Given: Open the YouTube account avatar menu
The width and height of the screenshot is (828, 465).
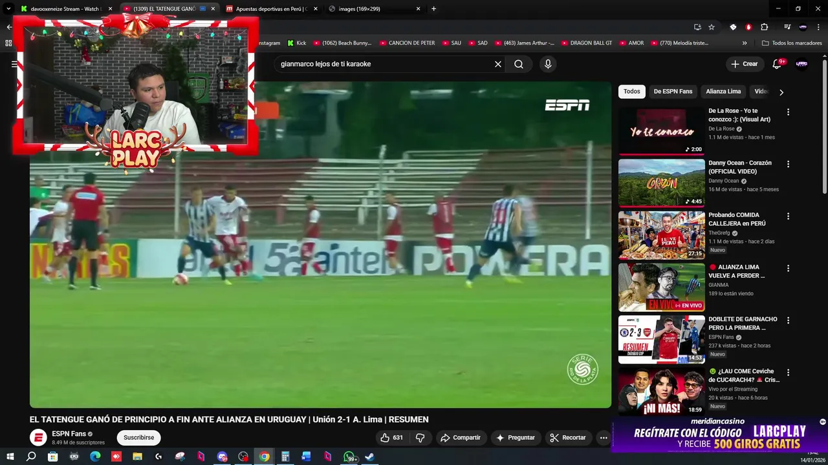Looking at the screenshot, I should tap(801, 64).
